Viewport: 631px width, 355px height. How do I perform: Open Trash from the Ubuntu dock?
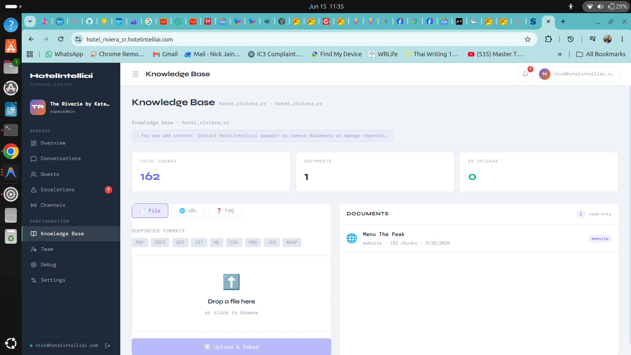pos(11,237)
